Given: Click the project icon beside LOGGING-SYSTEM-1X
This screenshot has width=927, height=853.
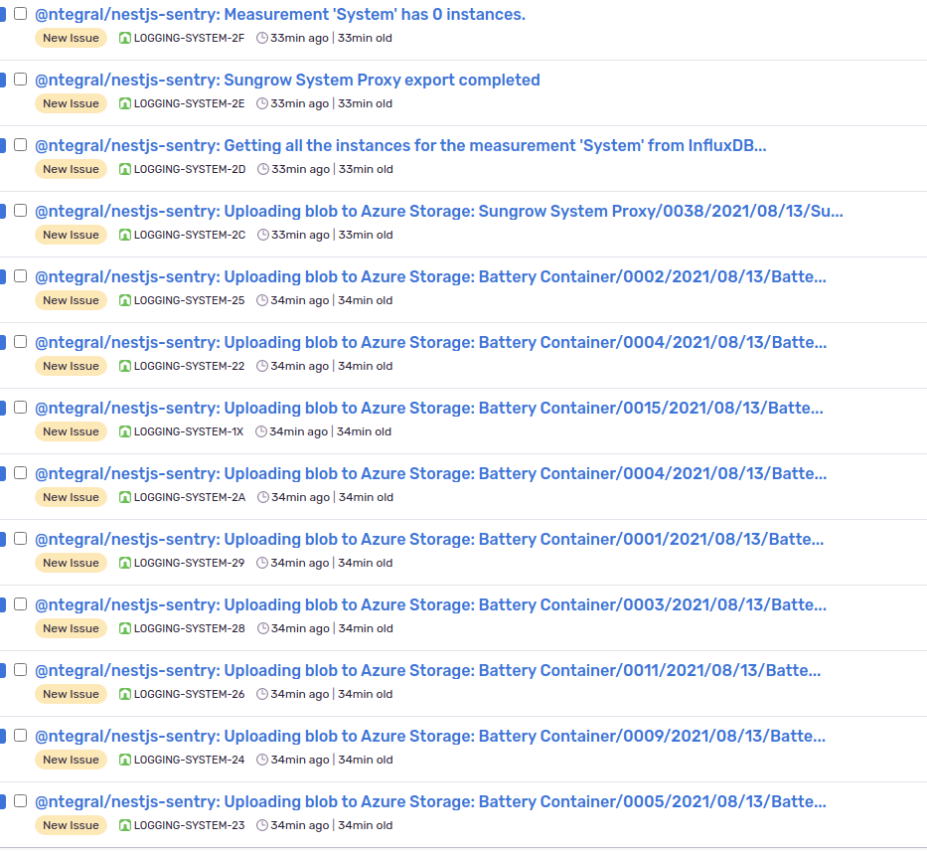Looking at the screenshot, I should coord(125,431).
